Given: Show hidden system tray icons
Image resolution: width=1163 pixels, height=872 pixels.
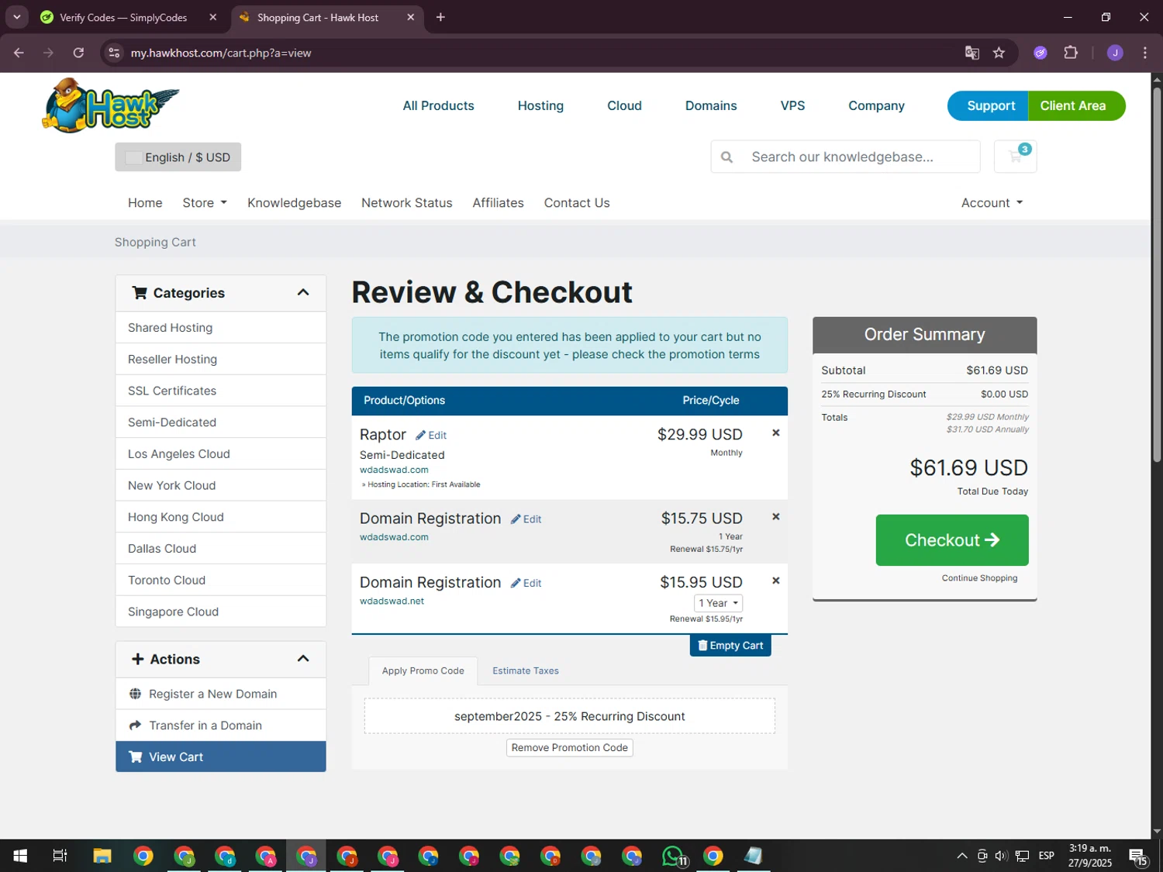Looking at the screenshot, I should click(x=961, y=856).
